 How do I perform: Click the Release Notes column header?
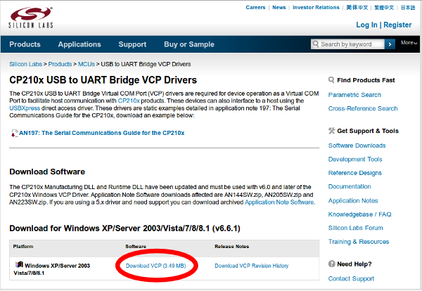pos(231,246)
